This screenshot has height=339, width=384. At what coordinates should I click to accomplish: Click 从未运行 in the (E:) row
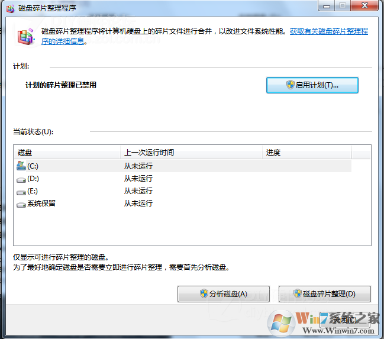click(138, 191)
